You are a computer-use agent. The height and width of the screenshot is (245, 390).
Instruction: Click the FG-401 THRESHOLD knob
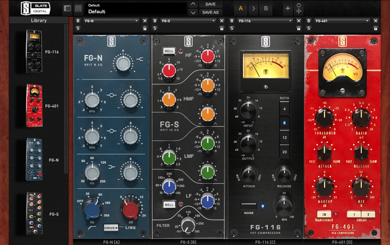pos(324,118)
